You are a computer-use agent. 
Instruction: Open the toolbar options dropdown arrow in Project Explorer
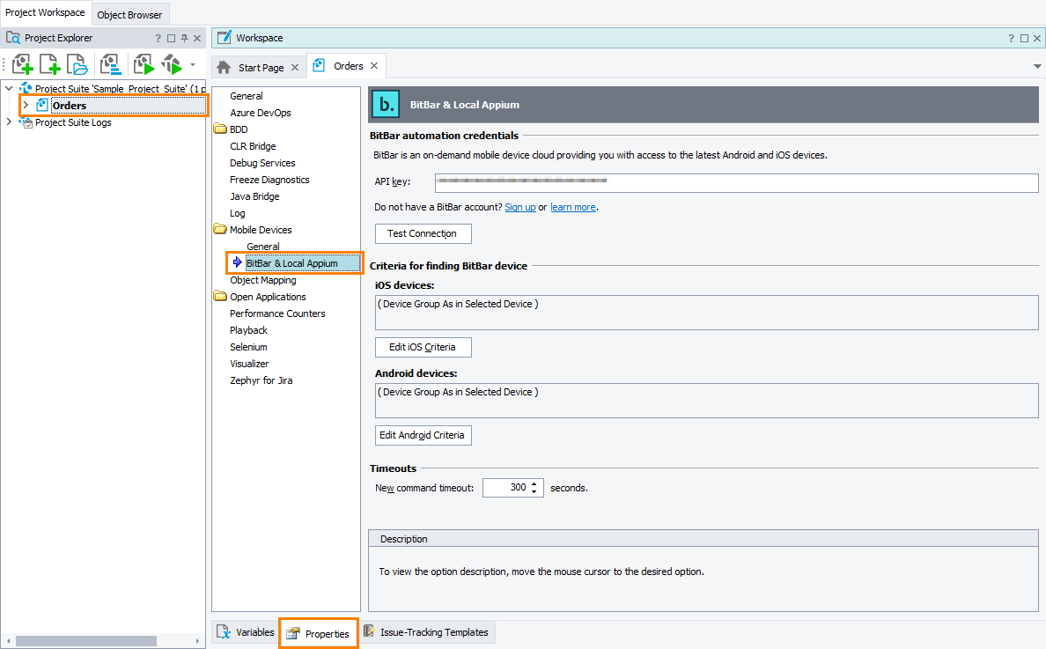point(193,64)
